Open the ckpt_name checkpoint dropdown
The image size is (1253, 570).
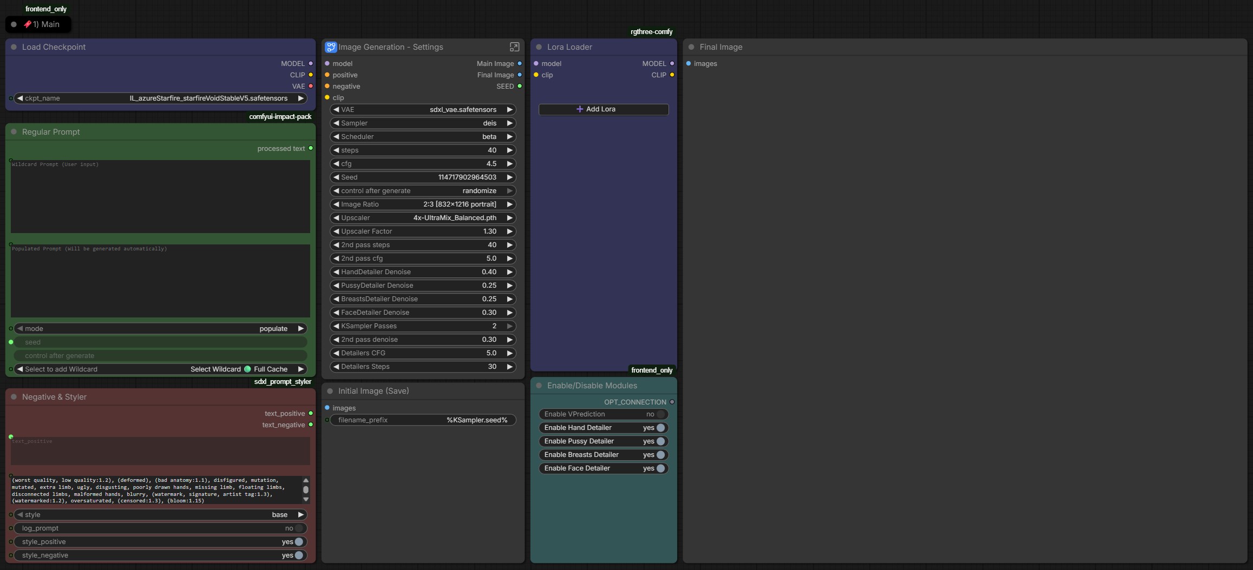pyautogui.click(x=160, y=98)
